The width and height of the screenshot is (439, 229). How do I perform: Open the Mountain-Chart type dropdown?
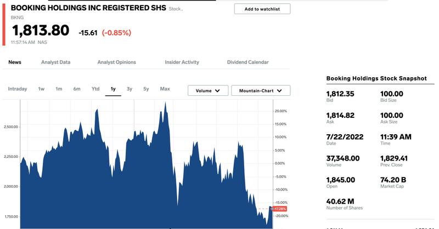tap(261, 90)
